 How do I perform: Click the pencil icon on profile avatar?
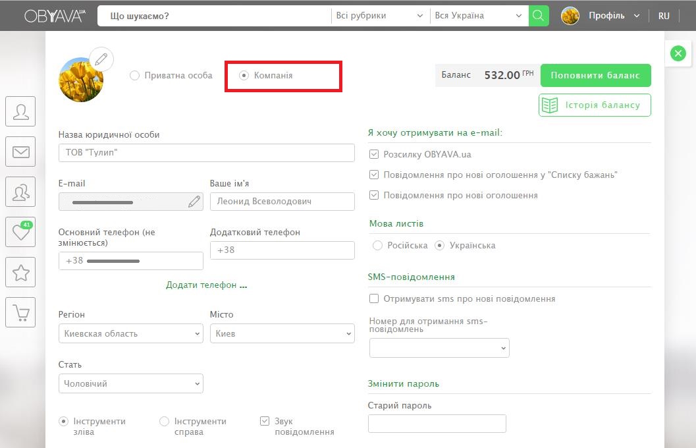[101, 59]
